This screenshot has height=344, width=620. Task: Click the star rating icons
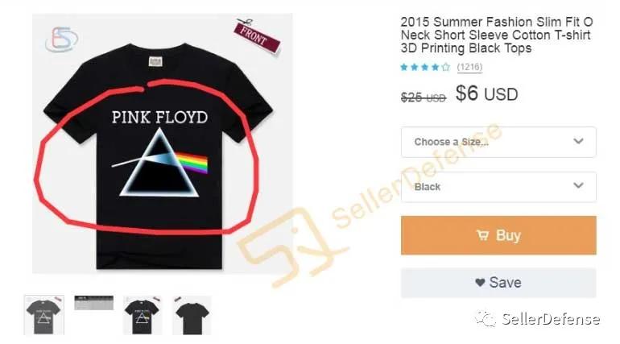425,67
